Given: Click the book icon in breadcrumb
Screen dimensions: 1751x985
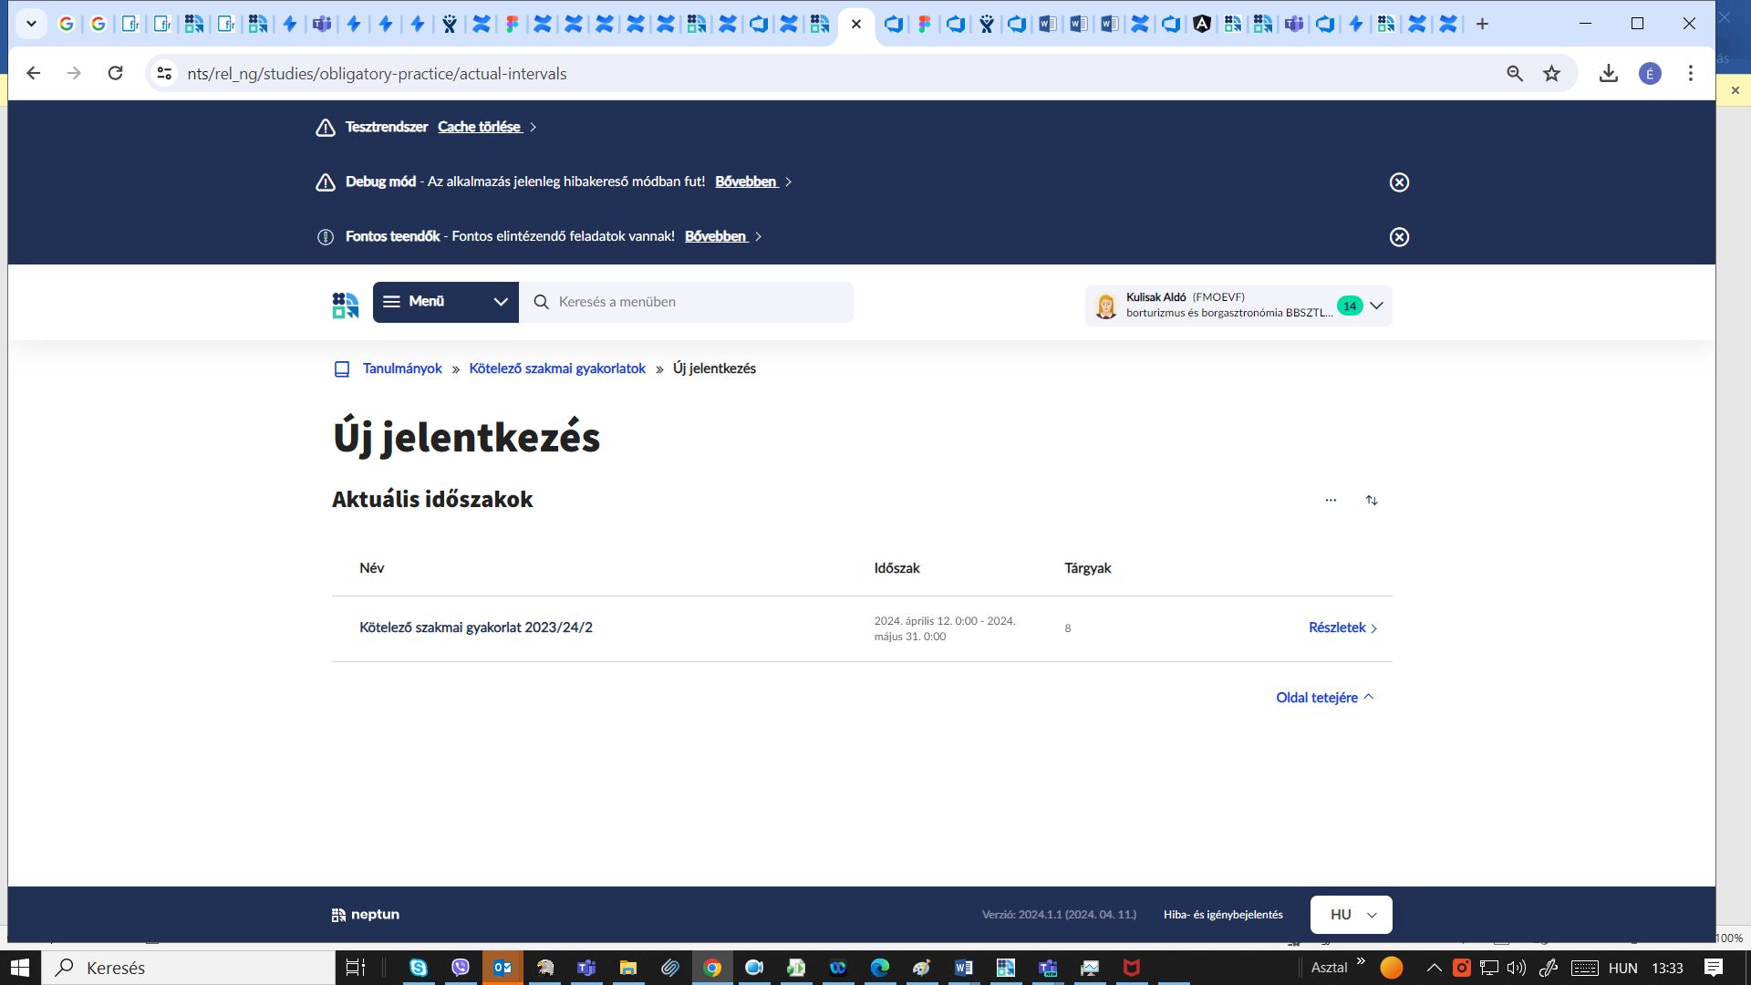Looking at the screenshot, I should click(342, 369).
